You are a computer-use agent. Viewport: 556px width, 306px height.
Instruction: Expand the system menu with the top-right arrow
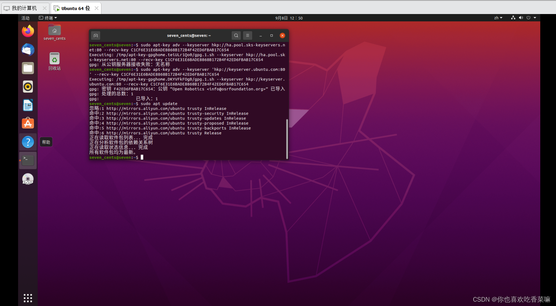[x=535, y=18]
